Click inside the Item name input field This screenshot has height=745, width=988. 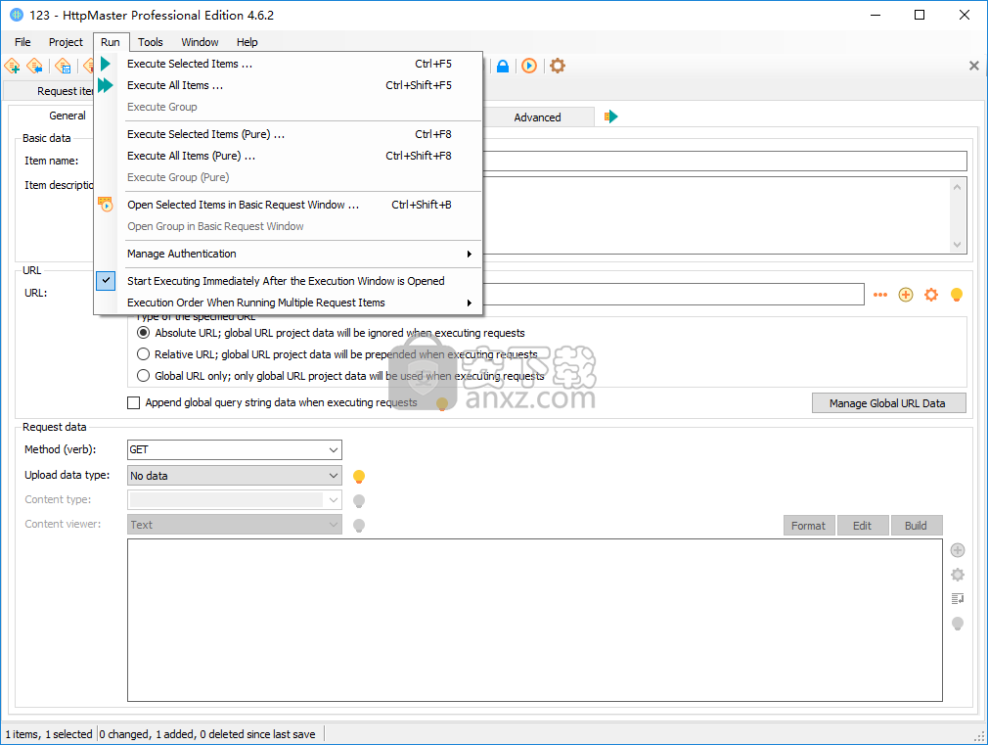(725, 161)
